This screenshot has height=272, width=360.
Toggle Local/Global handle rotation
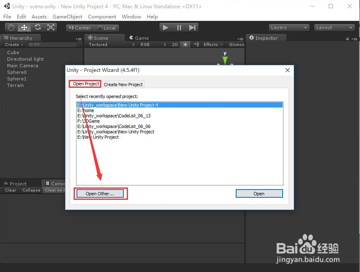[x=106, y=28]
